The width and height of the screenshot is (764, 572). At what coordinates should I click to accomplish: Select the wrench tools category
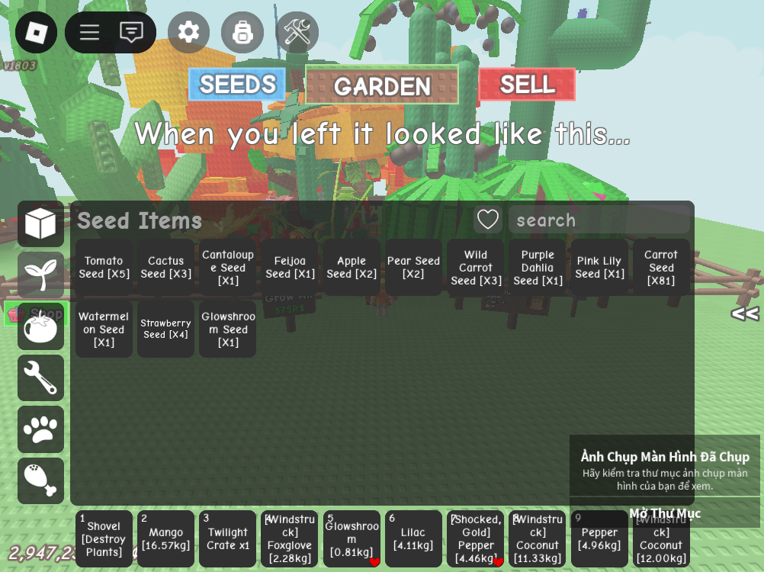coord(40,378)
